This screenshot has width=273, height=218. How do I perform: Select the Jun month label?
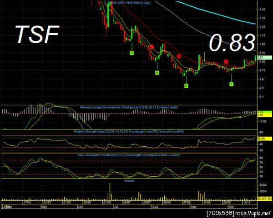tap(81, 207)
